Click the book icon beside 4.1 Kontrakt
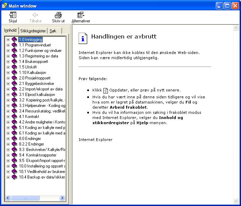Screen dimensions: 241x206 tap(14, 117)
